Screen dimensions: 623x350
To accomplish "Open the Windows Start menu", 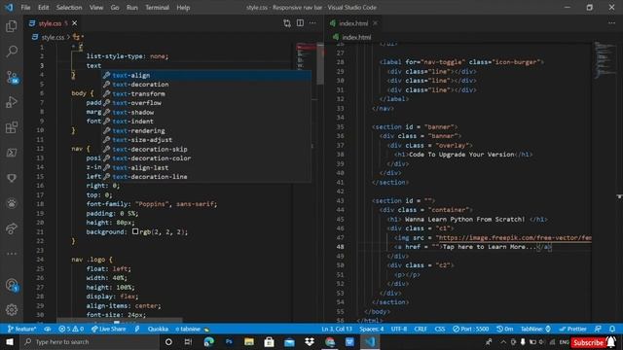I will pyautogui.click(x=10, y=341).
